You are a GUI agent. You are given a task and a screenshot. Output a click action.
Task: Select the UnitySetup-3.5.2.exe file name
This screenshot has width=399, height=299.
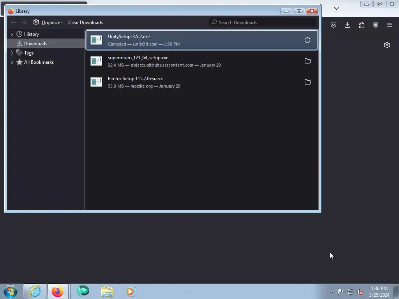[129, 37]
